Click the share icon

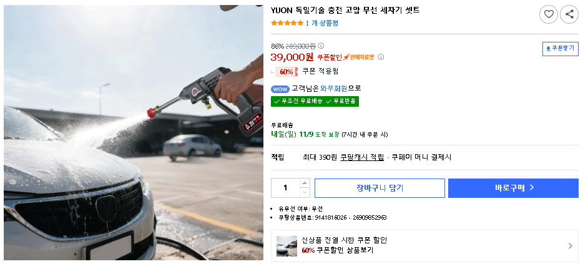[569, 14]
